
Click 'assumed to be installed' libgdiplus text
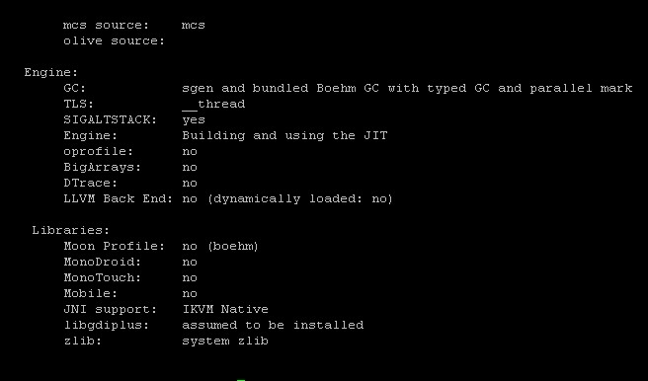pos(273,326)
